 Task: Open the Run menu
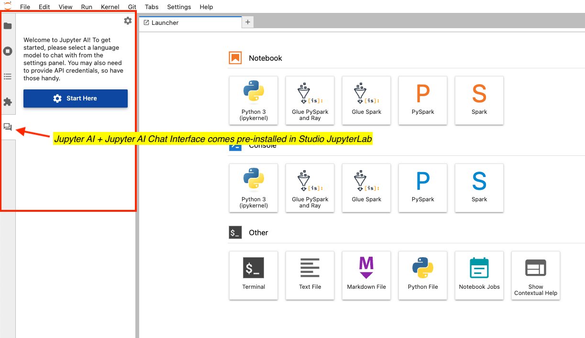point(87,7)
